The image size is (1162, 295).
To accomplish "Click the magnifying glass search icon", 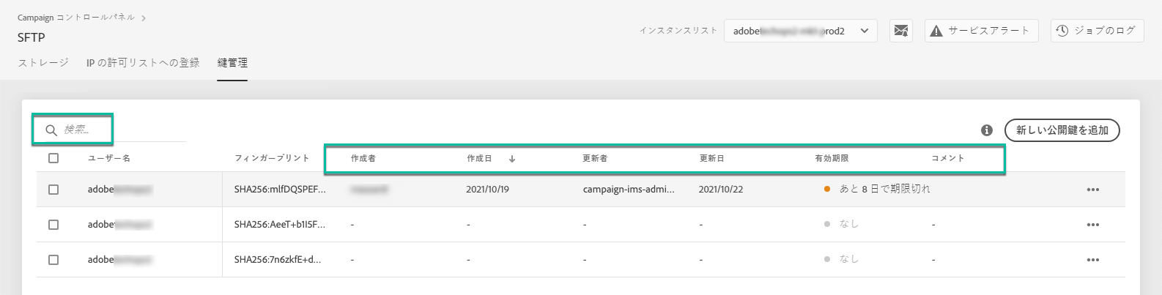I will point(51,130).
